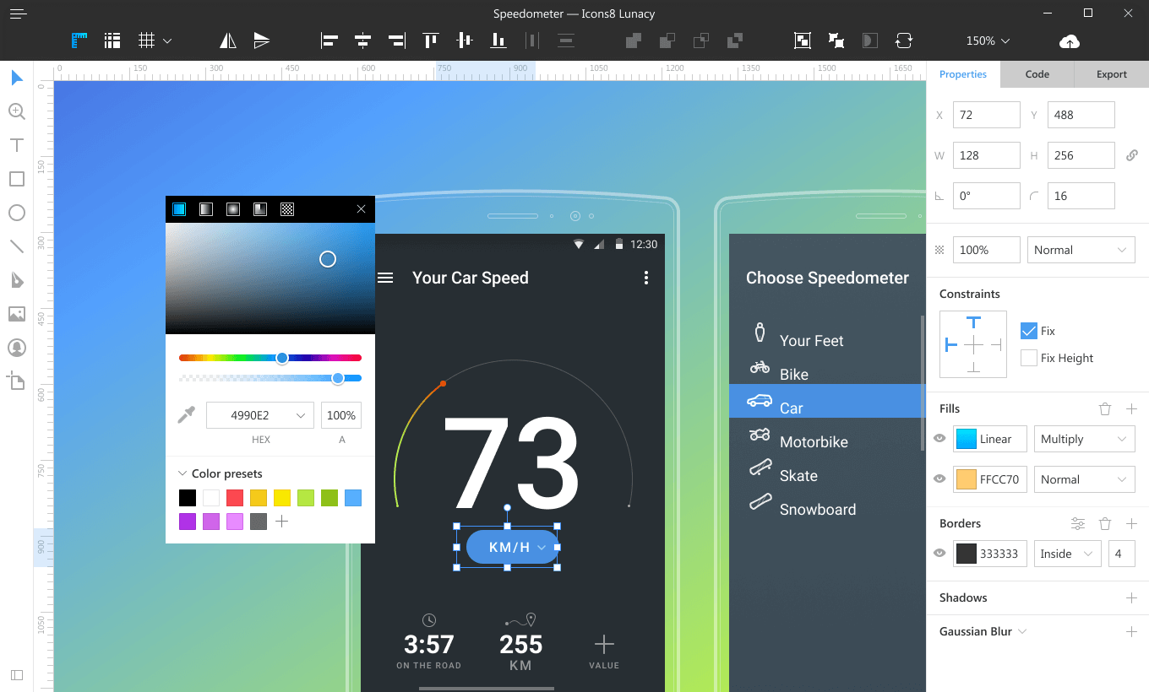Switch to the Code tab
The width and height of the screenshot is (1149, 692).
point(1037,74)
